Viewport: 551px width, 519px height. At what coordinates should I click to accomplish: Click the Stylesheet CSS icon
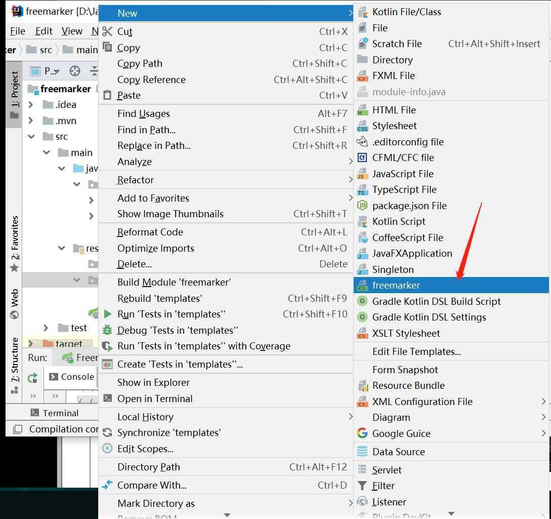point(362,126)
